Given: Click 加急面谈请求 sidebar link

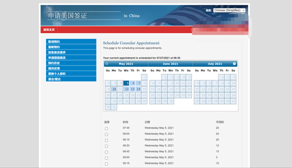Looking at the screenshot, I should coord(71,52).
